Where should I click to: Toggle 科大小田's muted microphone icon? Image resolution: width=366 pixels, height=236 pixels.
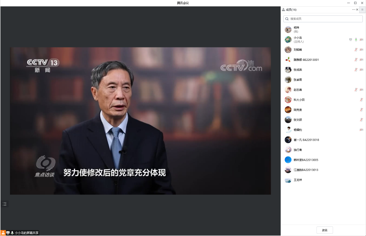pos(361,100)
